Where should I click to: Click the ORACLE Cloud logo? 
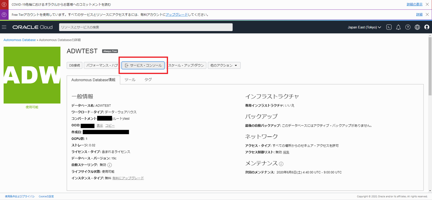pos(32,27)
